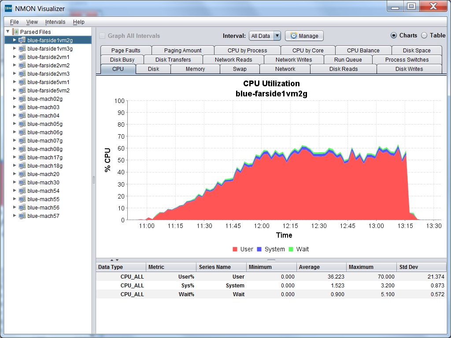Image resolution: width=451 pixels, height=338 pixels.
Task: Click the computer icon beside blue-mach57
Action: (22, 216)
